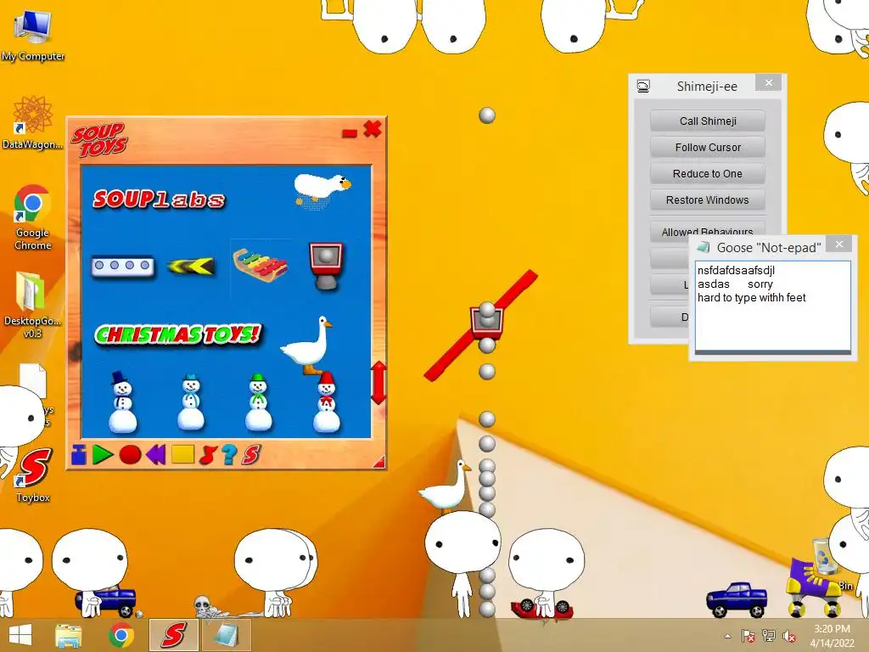869x652 pixels.
Task: Click the Follow Cursor button
Action: click(x=708, y=148)
